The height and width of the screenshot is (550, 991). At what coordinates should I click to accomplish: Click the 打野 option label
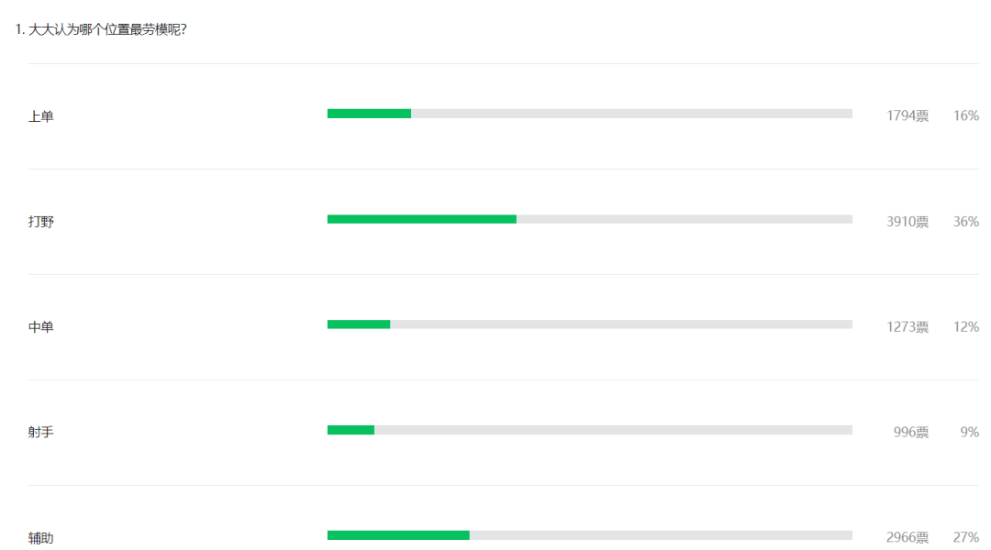(x=41, y=222)
